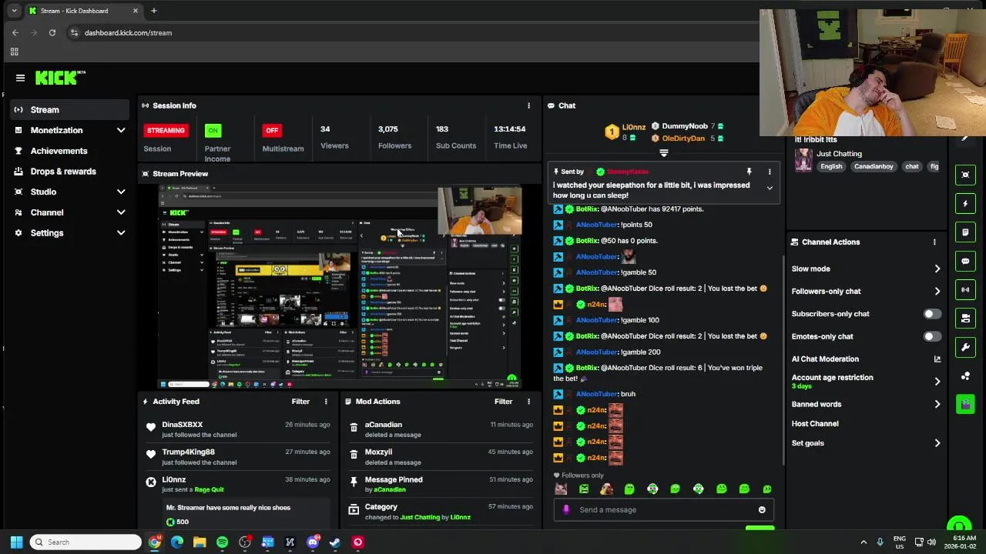986x554 pixels.
Task: Expand the Settings sidebar section
Action: click(x=121, y=233)
